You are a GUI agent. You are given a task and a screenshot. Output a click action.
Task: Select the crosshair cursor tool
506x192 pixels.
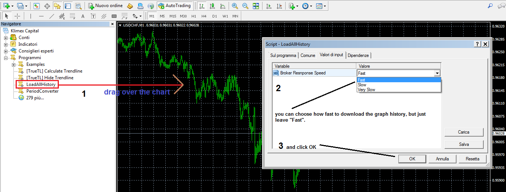[17, 16]
